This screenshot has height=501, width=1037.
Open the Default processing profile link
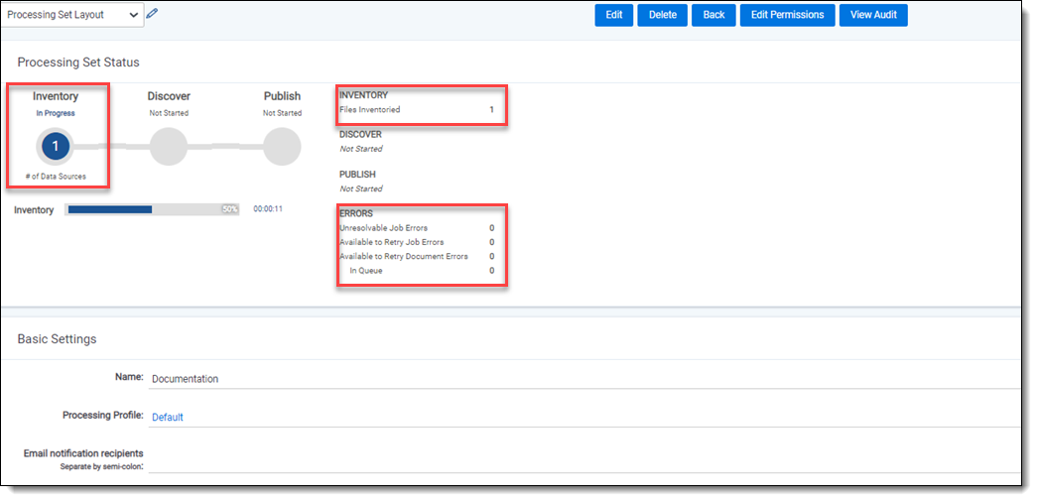click(168, 418)
